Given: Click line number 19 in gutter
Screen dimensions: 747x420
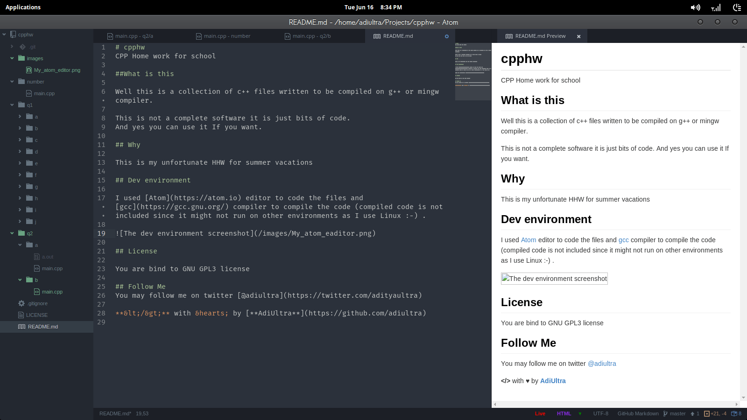Looking at the screenshot, I should coord(101,233).
